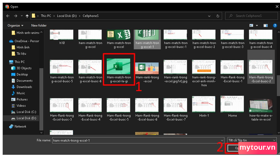
Task: Open the Hinh-anh-anime folder in sidebar
Action: pyautogui.click(x=25, y=33)
